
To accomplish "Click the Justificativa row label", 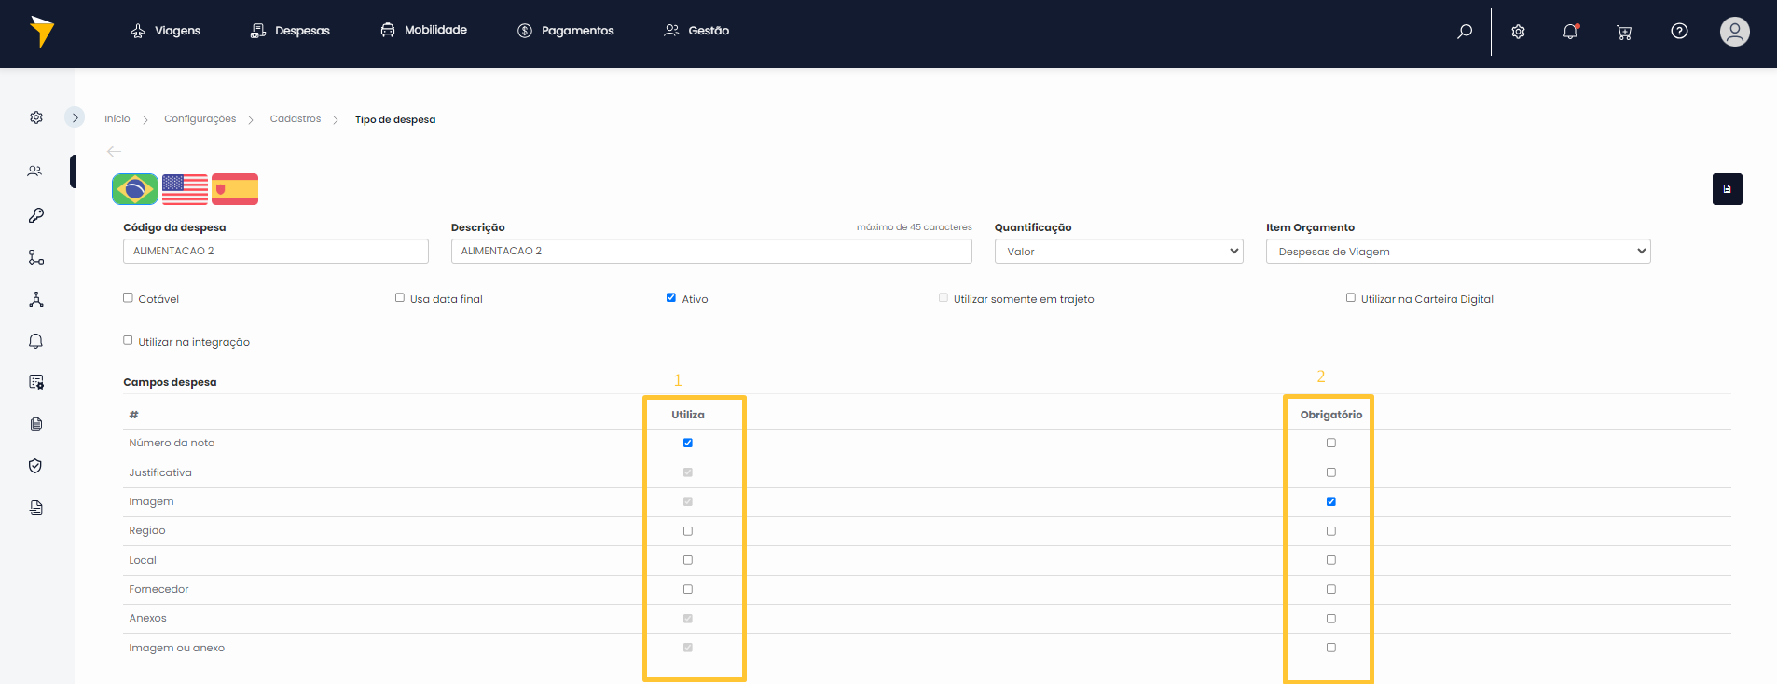I will click(160, 472).
